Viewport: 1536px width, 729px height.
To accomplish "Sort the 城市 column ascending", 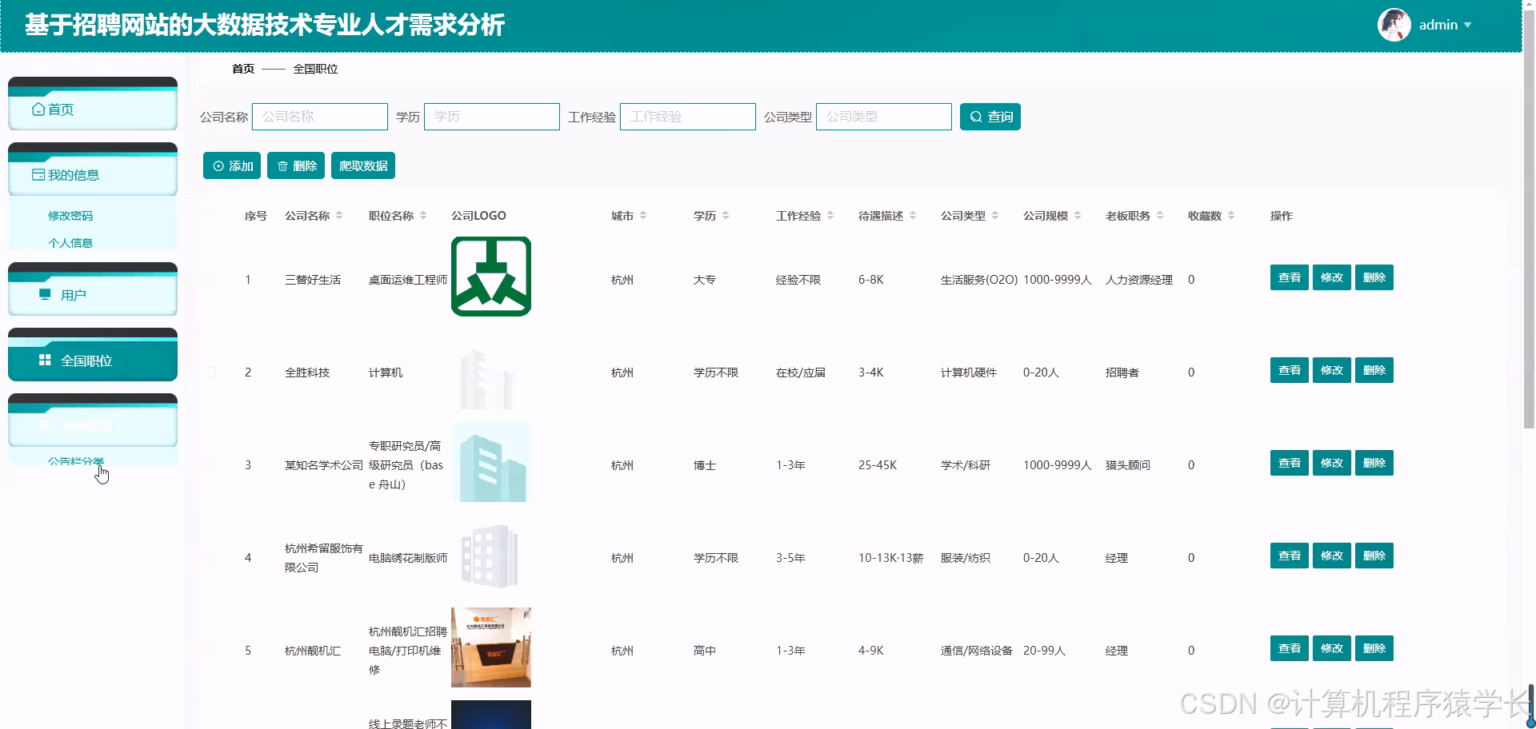I will coord(645,211).
